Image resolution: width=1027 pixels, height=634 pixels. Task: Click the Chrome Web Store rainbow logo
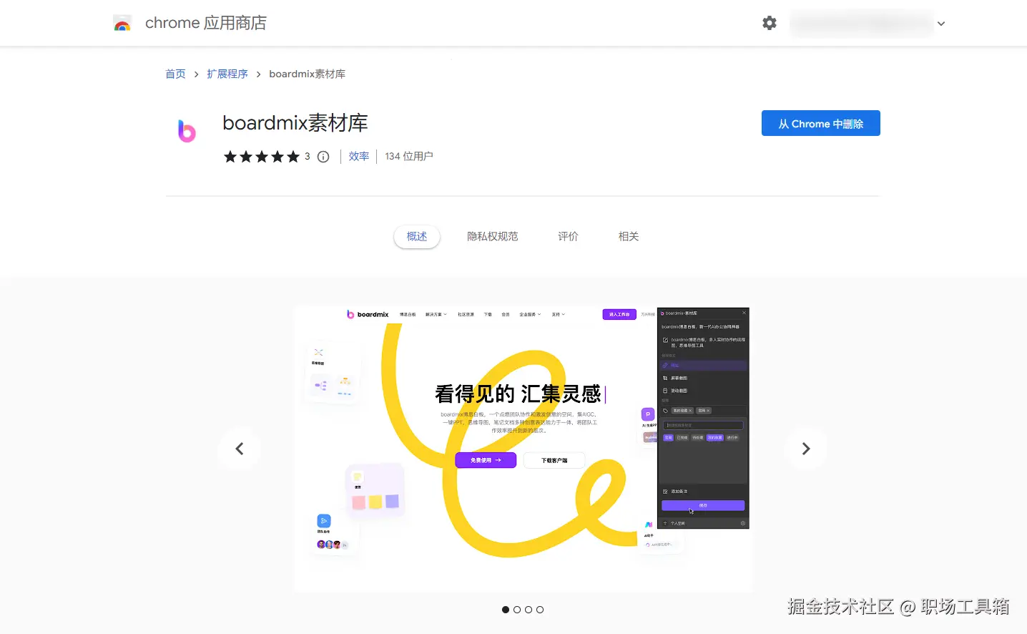click(x=122, y=24)
